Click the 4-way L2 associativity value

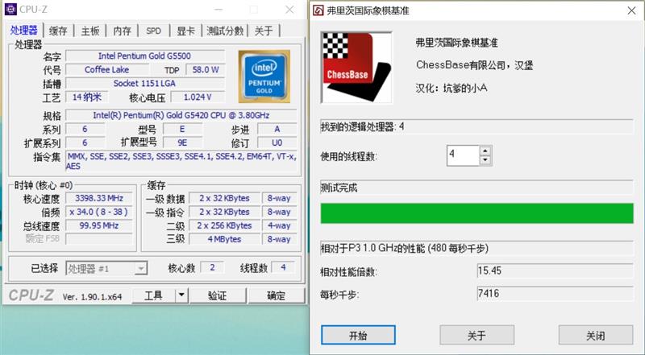[x=279, y=225]
